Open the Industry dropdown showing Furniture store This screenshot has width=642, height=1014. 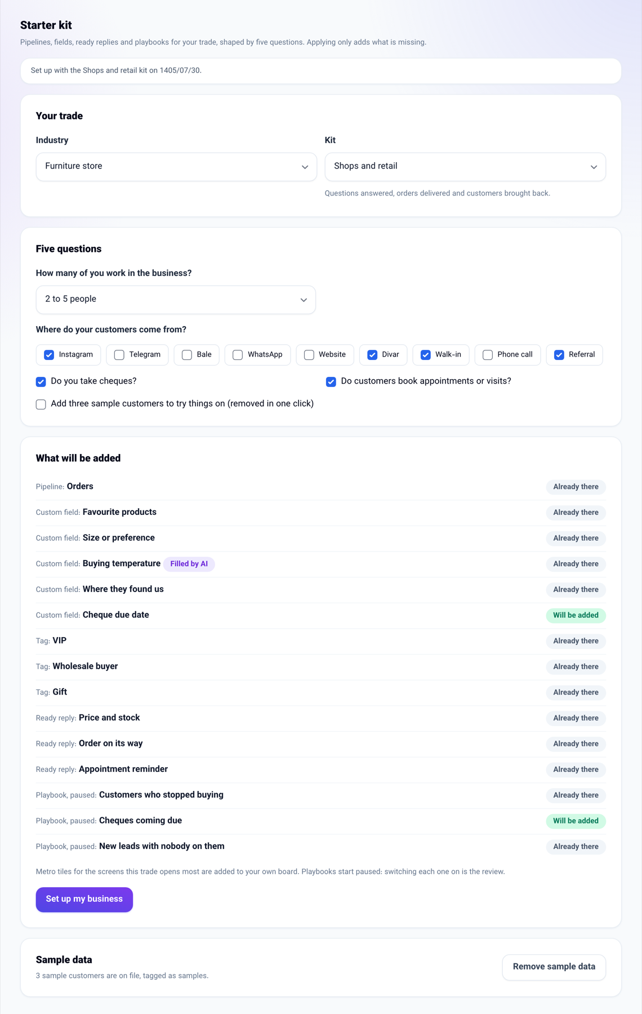(176, 167)
